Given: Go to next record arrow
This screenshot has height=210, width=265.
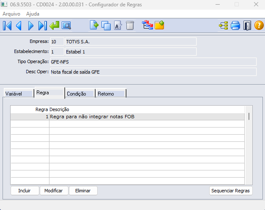Looking at the screenshot, I should (30, 26).
